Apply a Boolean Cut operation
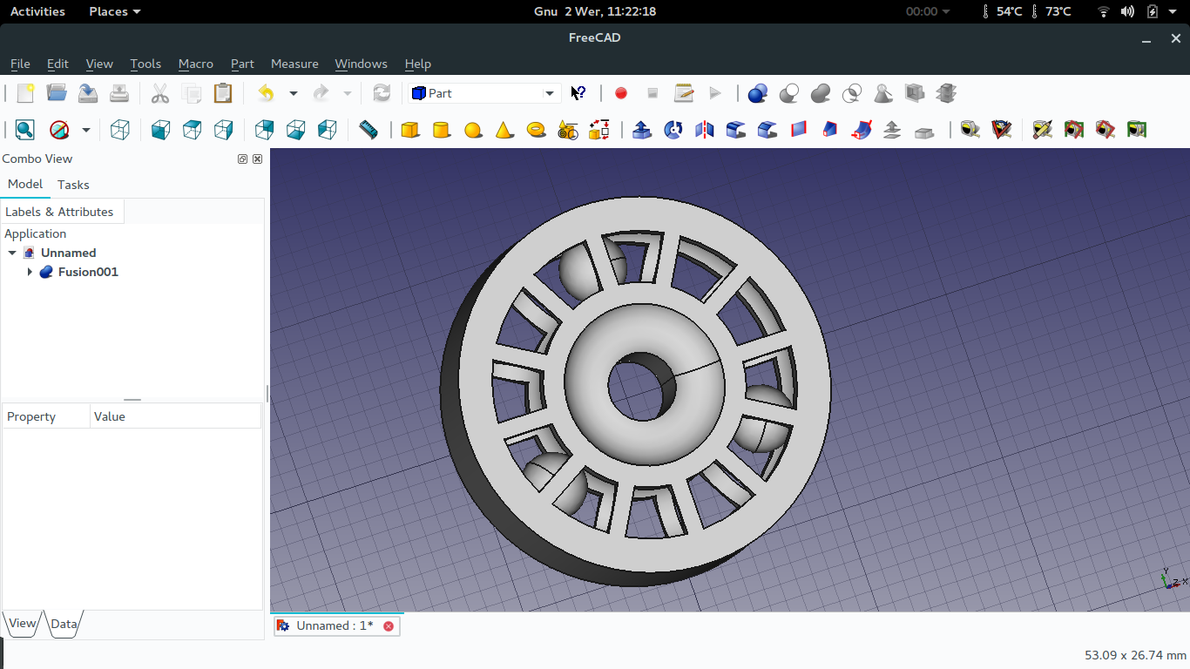Viewport: 1190px width, 669px height. [x=788, y=93]
